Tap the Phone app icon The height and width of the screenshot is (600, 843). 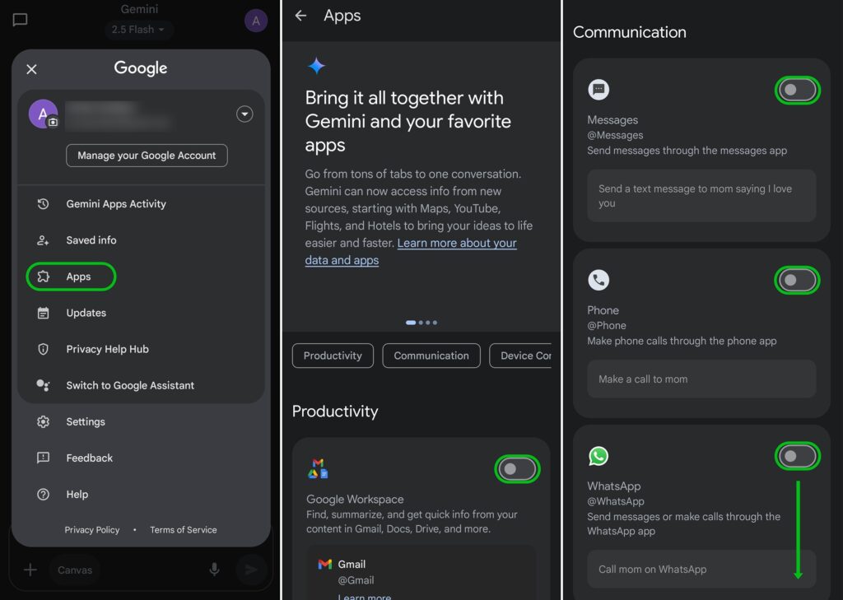click(x=598, y=281)
